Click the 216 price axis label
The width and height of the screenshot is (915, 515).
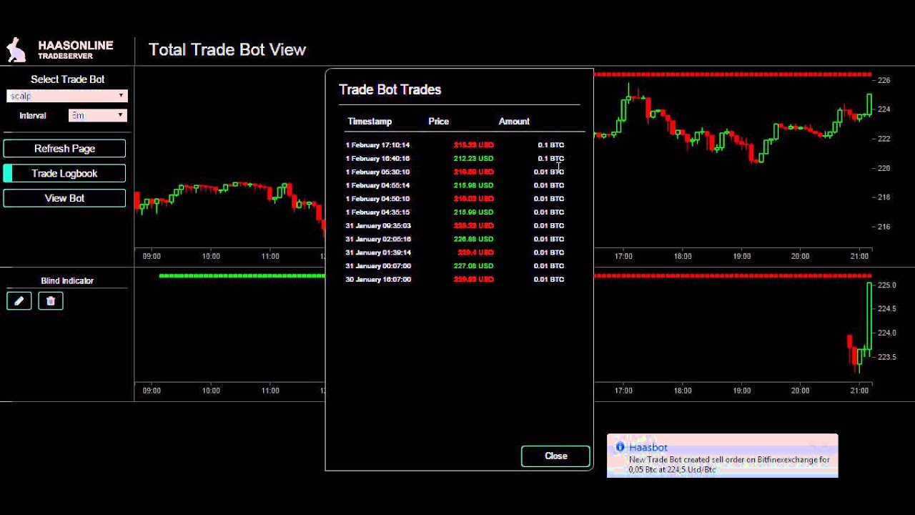(884, 227)
